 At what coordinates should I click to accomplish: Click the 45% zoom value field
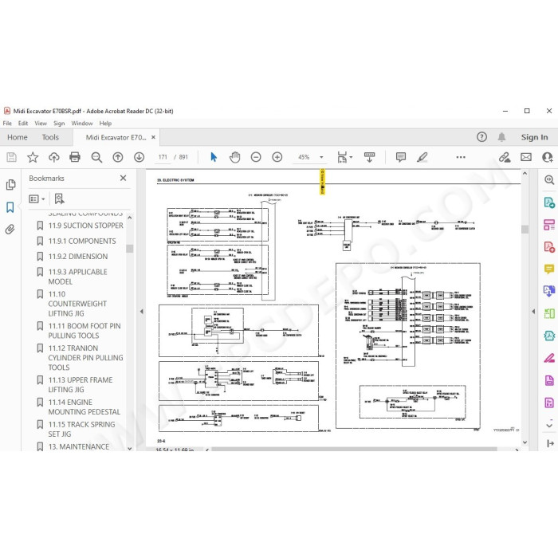(304, 157)
